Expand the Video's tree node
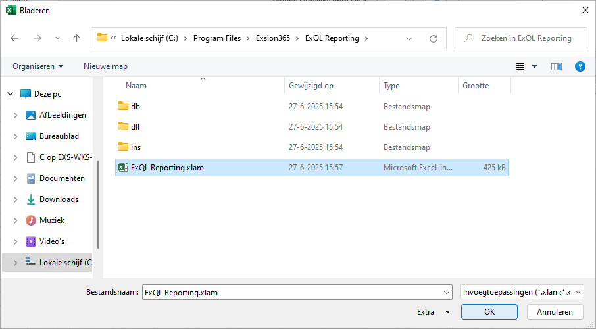596x329 pixels. 16,241
